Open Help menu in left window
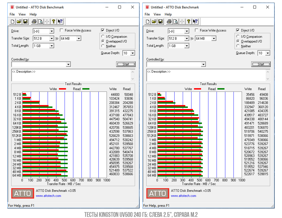Viewport: 282px width, 218px height. [x=33, y=14]
